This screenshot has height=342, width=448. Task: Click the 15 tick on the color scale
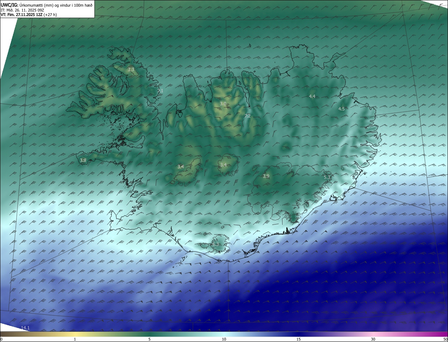point(299,339)
